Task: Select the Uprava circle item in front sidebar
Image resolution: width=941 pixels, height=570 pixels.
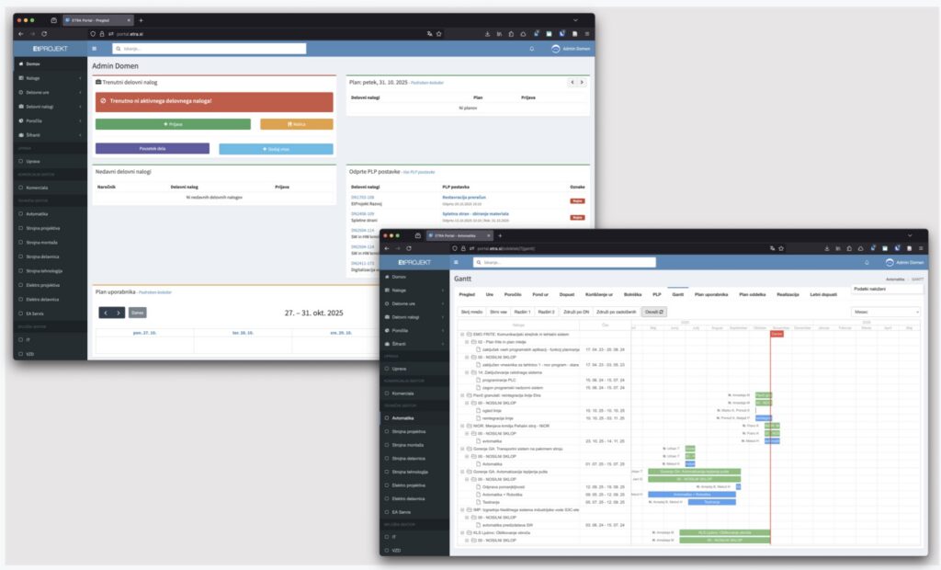Action: click(387, 368)
